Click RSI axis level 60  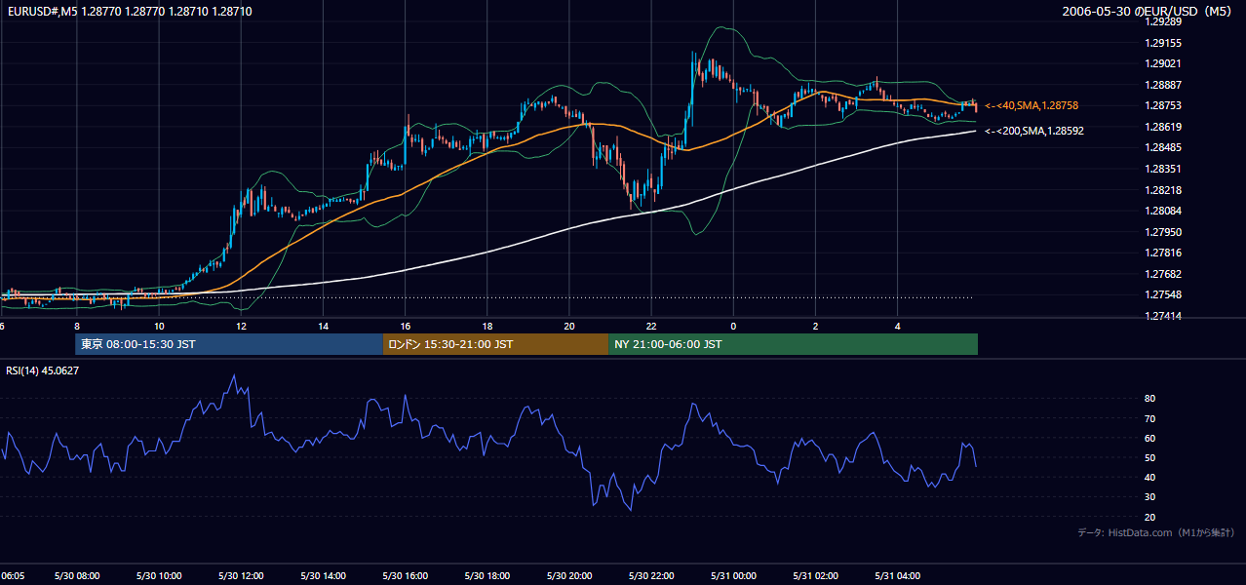tap(1150, 438)
